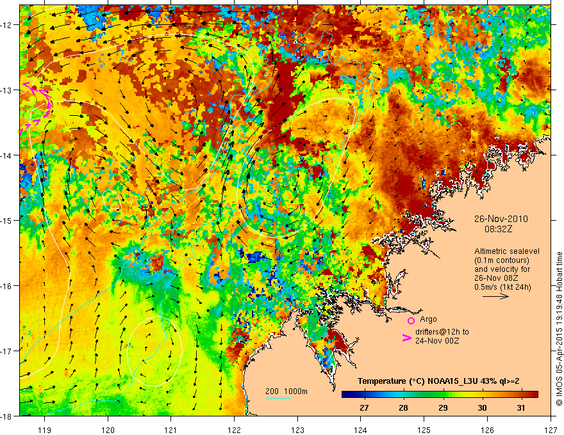This screenshot has height=435, width=564.
Task: Click the "(0.1m contours)" legend line
Action: click(502, 260)
